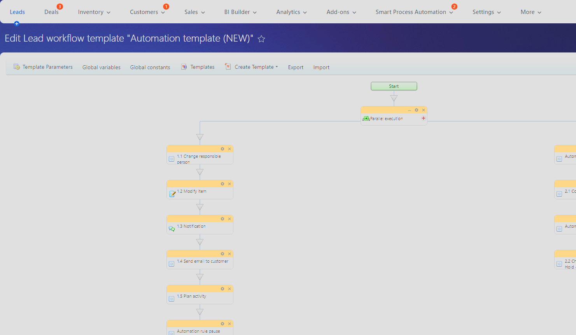This screenshot has height=335, width=576.
Task: Click the Template Parameters gear icon
Action: point(17,66)
